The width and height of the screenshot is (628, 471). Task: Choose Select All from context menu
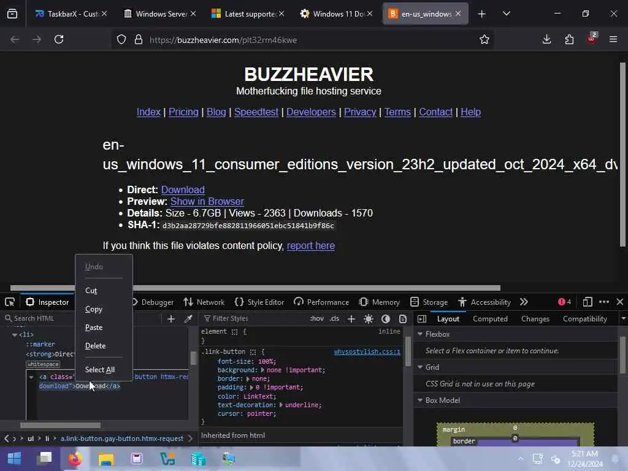(104, 370)
